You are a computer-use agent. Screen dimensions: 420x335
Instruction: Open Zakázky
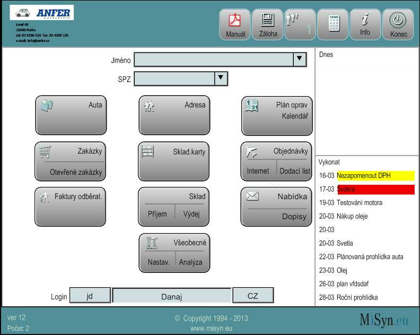(x=90, y=151)
